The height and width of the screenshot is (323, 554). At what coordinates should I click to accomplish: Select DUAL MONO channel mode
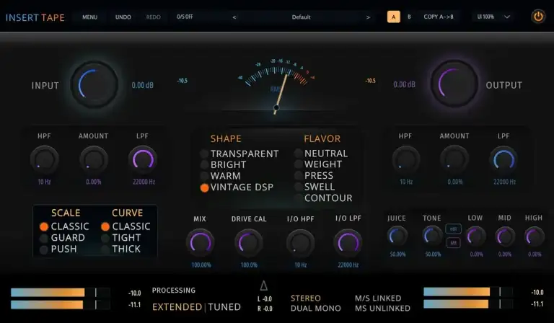coord(315,308)
